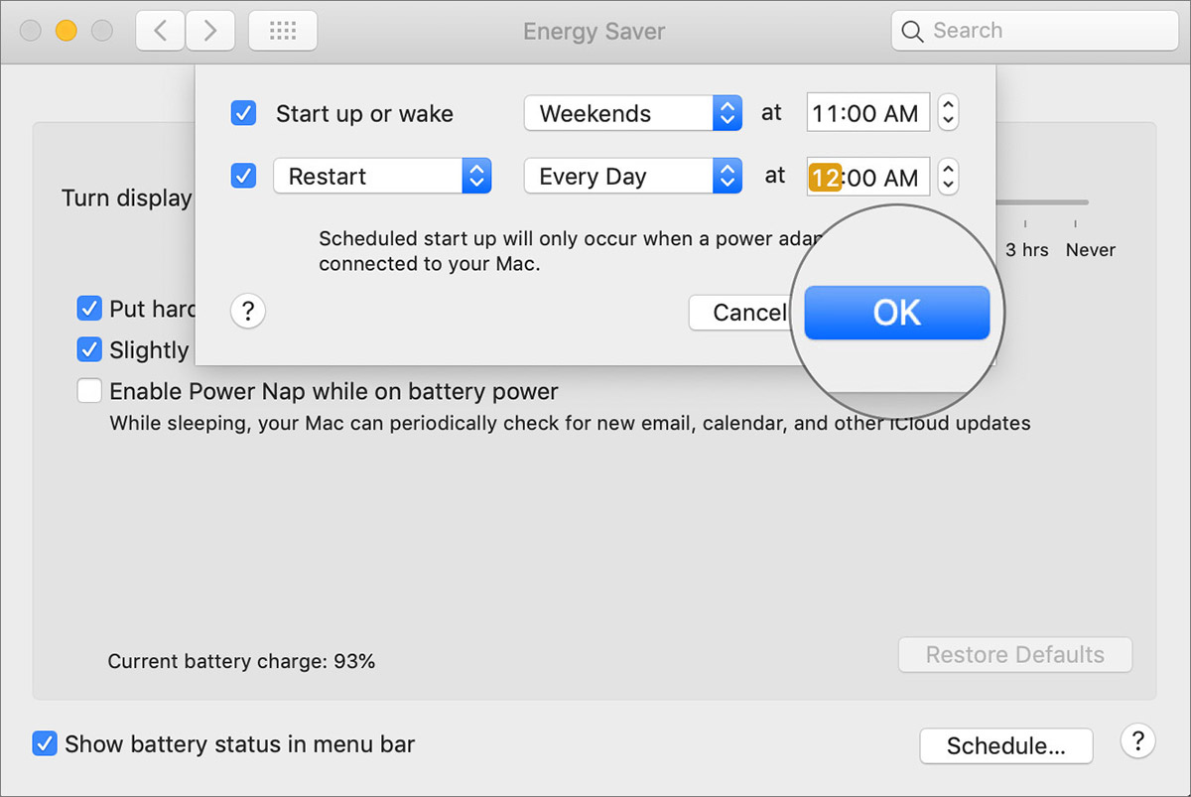Uncheck the Restart schedule checkbox

click(x=243, y=177)
